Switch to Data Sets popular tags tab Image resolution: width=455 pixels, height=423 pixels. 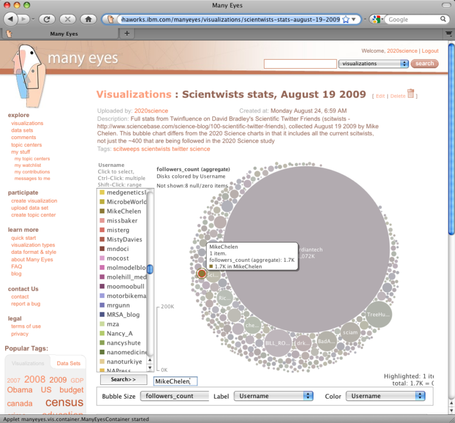click(x=68, y=363)
